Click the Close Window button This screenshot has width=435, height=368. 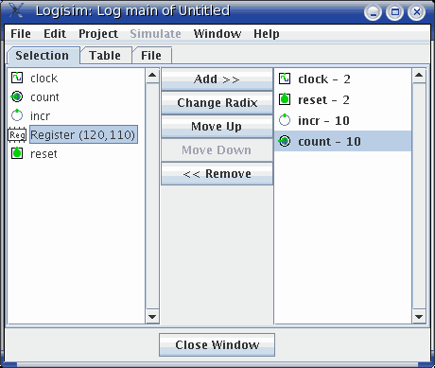tap(217, 345)
